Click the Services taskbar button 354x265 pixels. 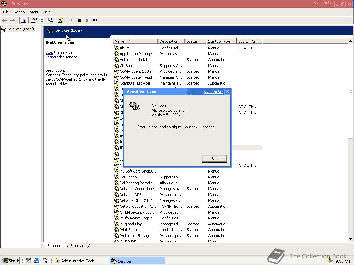pos(137,261)
